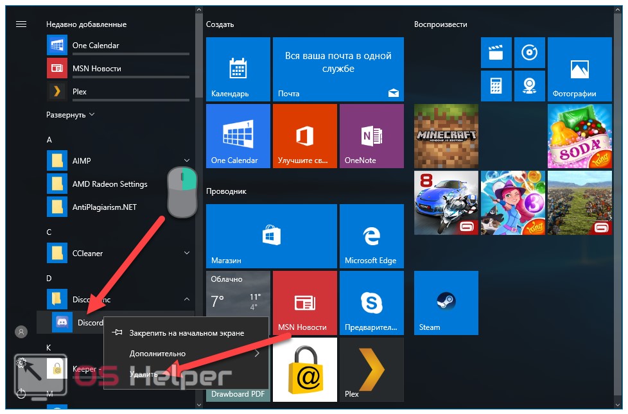Image resolution: width=628 pixels, height=414 pixels.
Task: Click the app list scrollbar
Action: pyautogui.click(x=198, y=64)
